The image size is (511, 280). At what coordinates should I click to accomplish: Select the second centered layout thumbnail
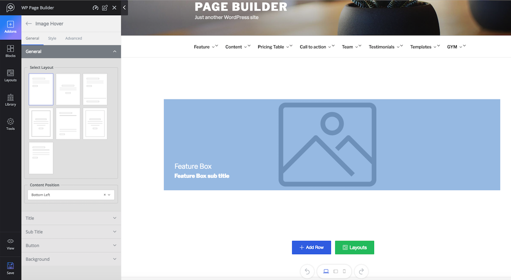click(x=68, y=89)
